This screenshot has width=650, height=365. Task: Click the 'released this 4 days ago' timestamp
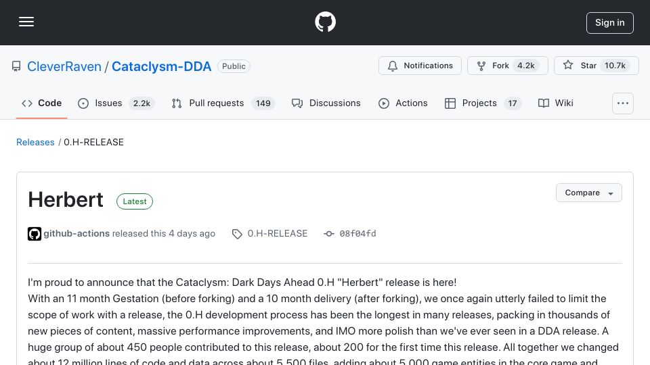click(164, 233)
